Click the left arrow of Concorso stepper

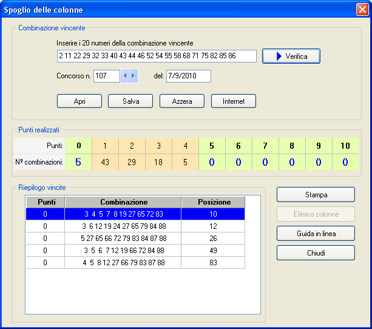click(x=125, y=76)
